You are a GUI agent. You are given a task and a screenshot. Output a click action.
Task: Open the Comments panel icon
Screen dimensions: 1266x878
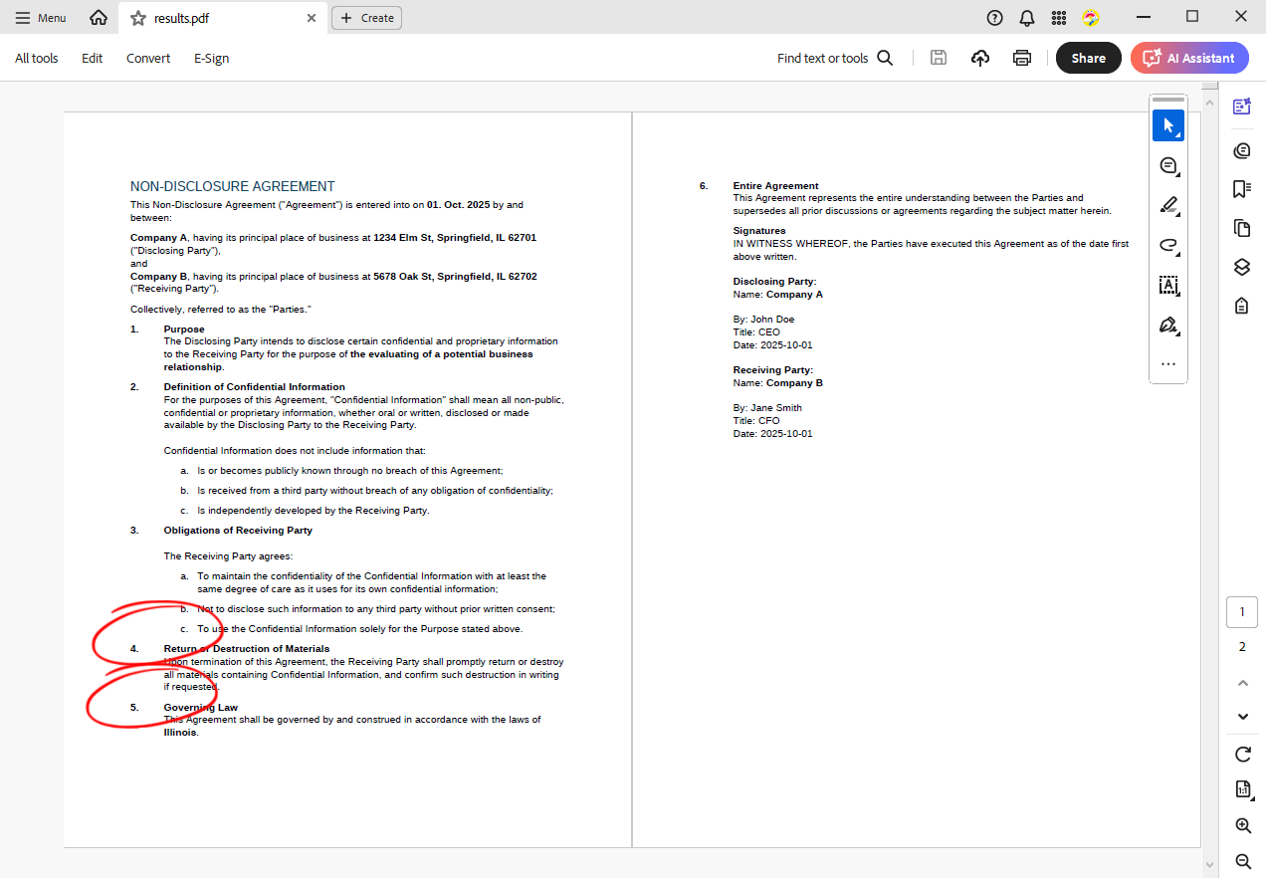pos(1241,150)
